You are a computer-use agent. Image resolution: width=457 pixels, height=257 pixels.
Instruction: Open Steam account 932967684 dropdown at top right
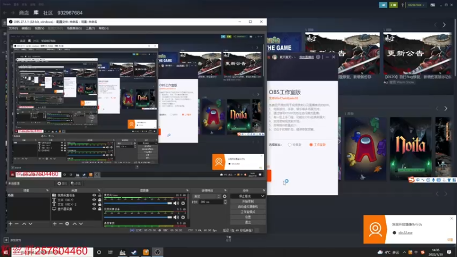(416, 5)
